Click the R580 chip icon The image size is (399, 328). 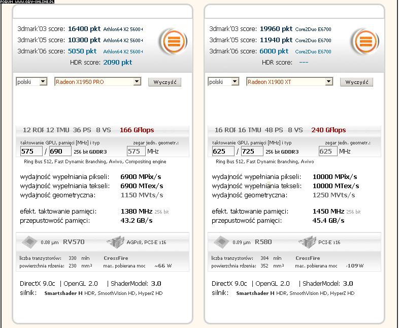(221, 242)
